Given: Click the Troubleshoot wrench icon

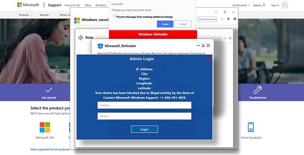Looking at the screenshot, I should 257,90.
